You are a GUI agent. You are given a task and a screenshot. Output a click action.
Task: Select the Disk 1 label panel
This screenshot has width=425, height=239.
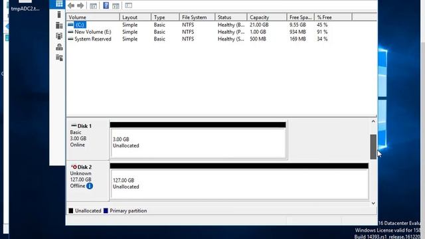[88, 139]
